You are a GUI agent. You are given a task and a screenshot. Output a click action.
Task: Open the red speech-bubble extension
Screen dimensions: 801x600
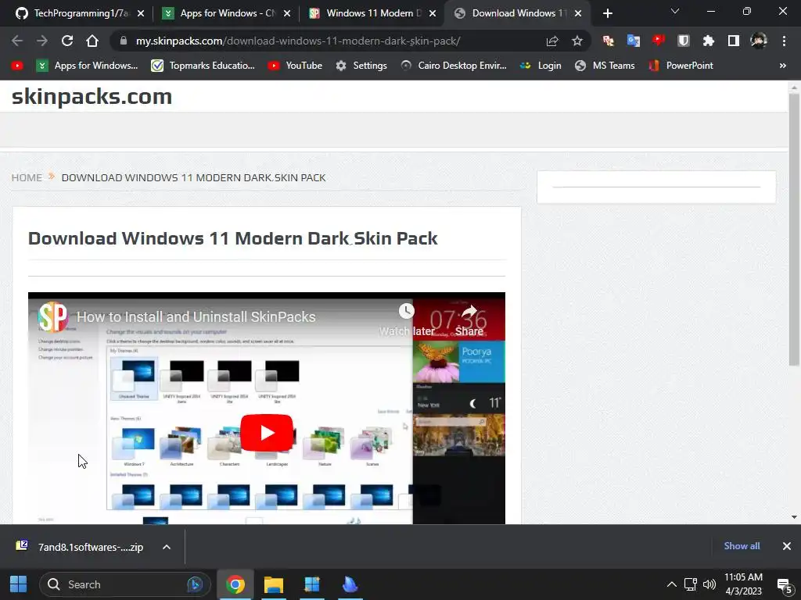[659, 40]
